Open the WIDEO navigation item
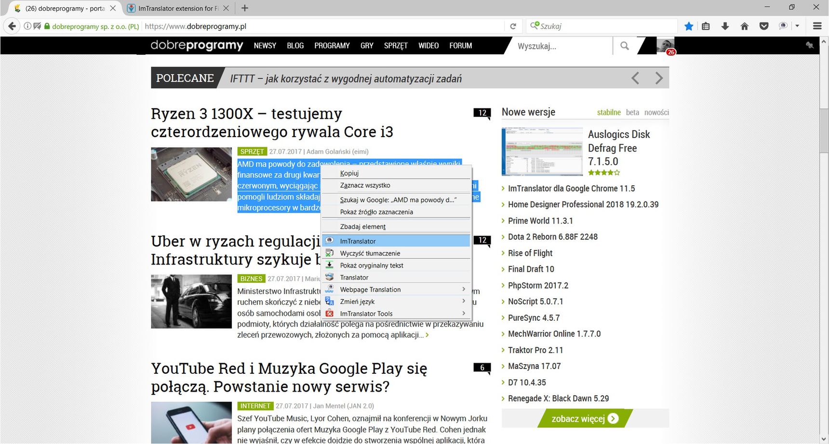This screenshot has height=444, width=829. 428,46
